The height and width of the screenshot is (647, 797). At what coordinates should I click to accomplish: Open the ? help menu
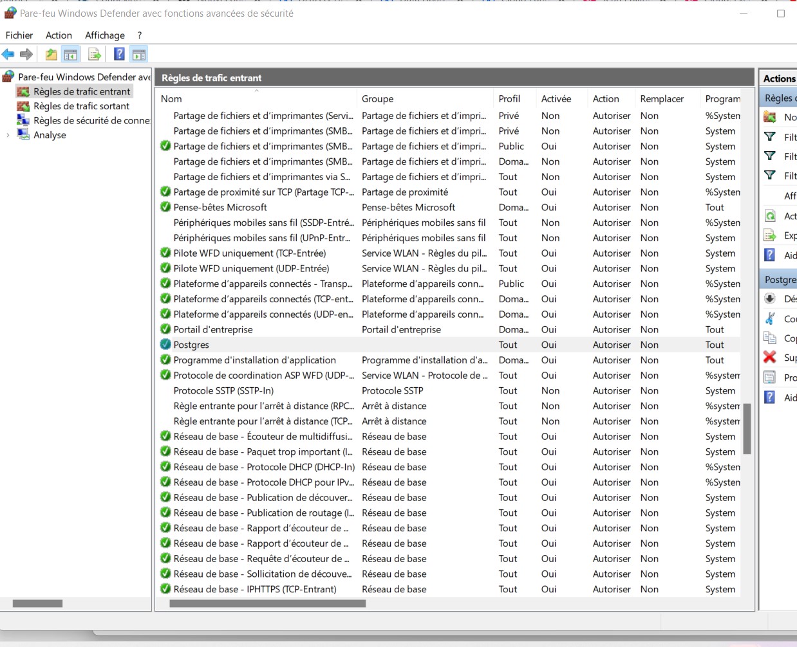[x=140, y=35]
